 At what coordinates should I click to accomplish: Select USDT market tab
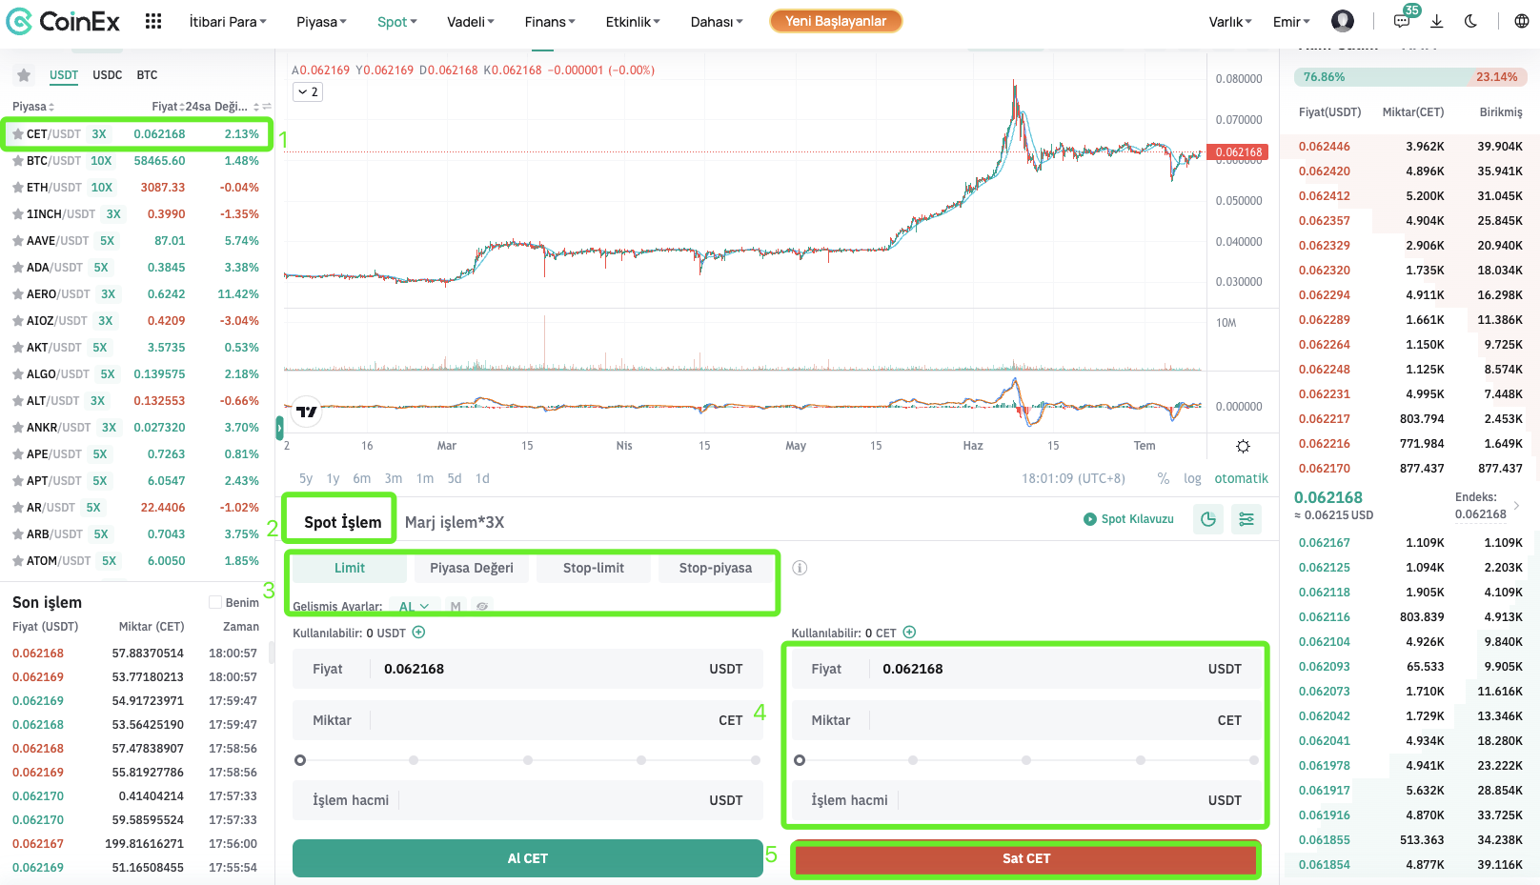tap(64, 75)
